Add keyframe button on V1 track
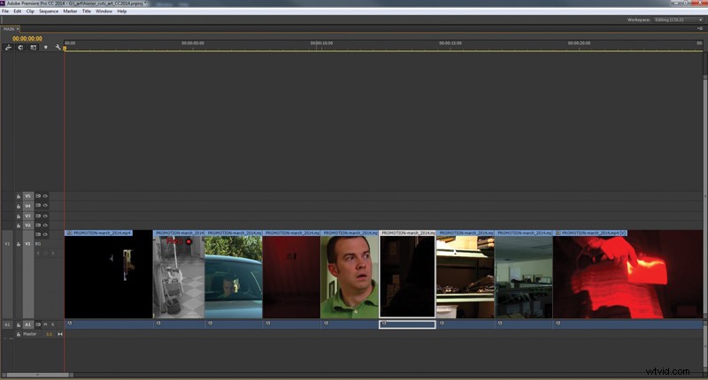This screenshot has height=380, width=708. point(46,253)
